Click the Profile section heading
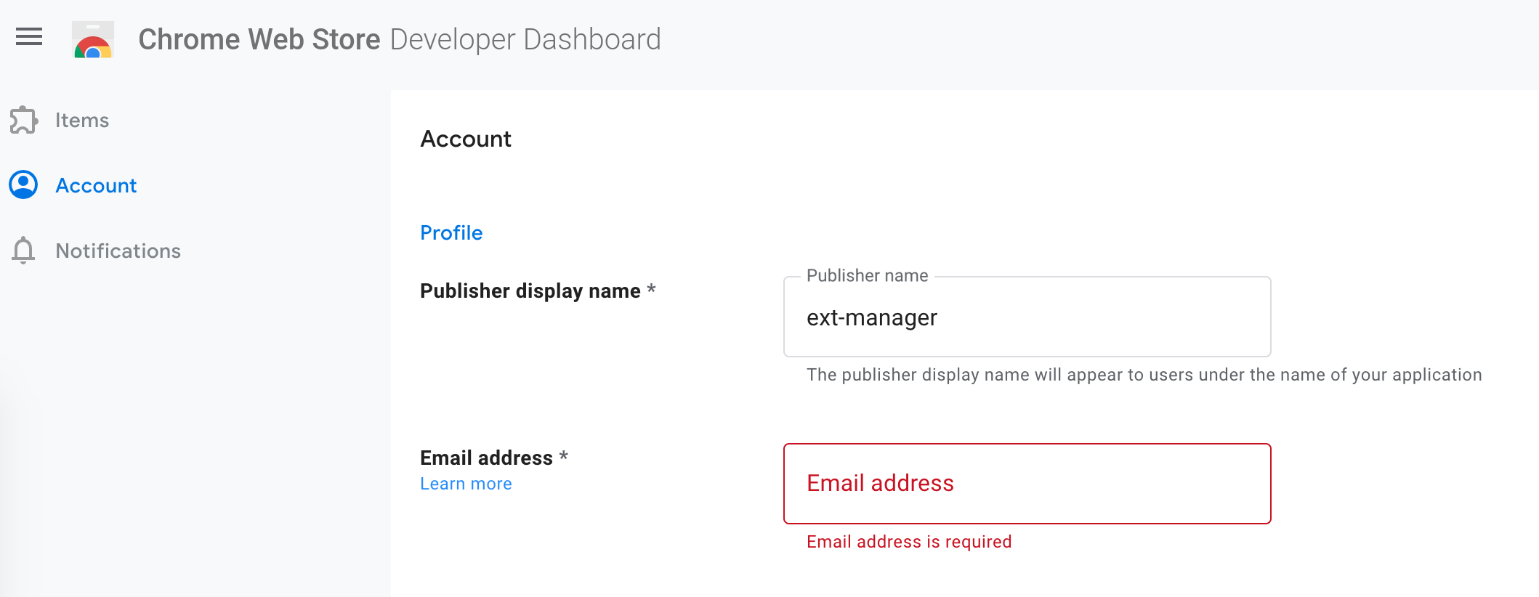This screenshot has height=597, width=1539. 451,233
